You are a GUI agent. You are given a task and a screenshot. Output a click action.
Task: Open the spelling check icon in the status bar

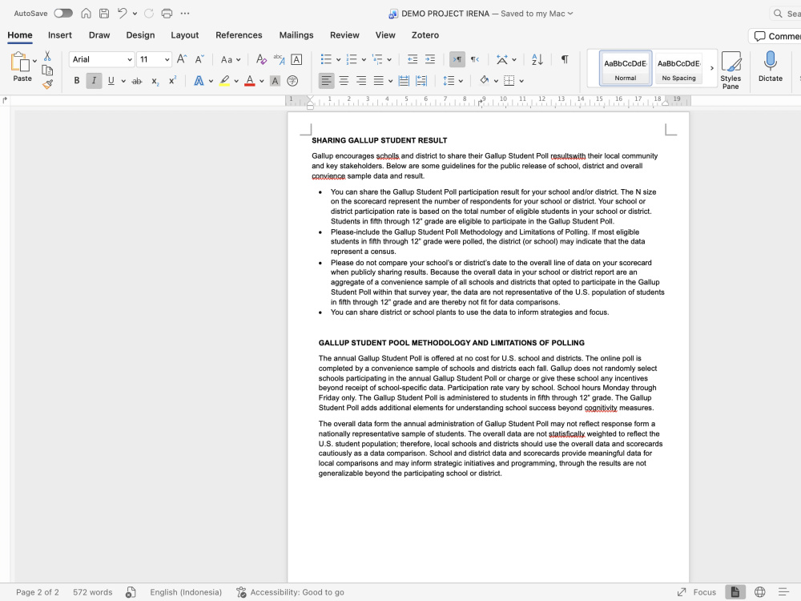(x=131, y=592)
